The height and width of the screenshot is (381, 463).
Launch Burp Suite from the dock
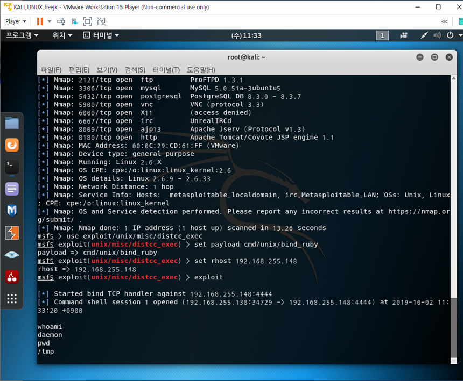[12, 233]
